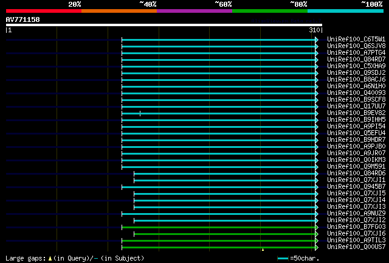
Task: Open hit UniRef100_Q84RD7
Action: 356,60
